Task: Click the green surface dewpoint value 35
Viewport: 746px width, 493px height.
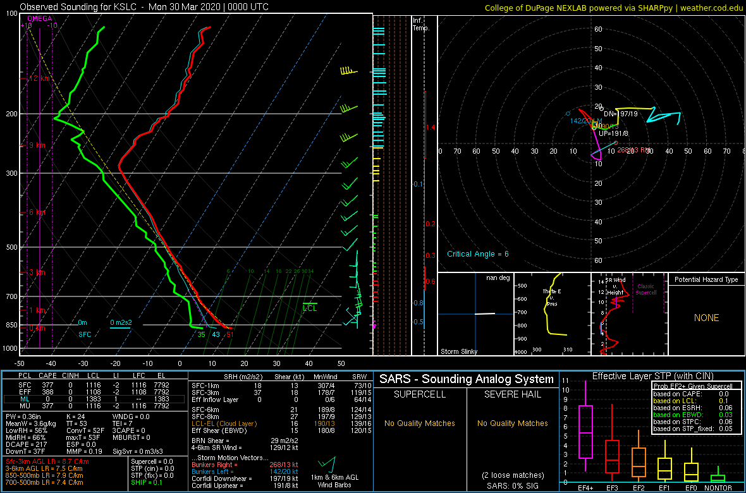Action: click(x=202, y=334)
